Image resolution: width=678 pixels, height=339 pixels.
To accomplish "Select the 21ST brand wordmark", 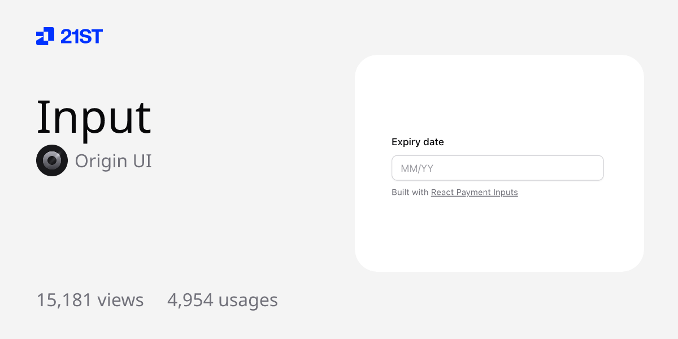I will tap(82, 36).
